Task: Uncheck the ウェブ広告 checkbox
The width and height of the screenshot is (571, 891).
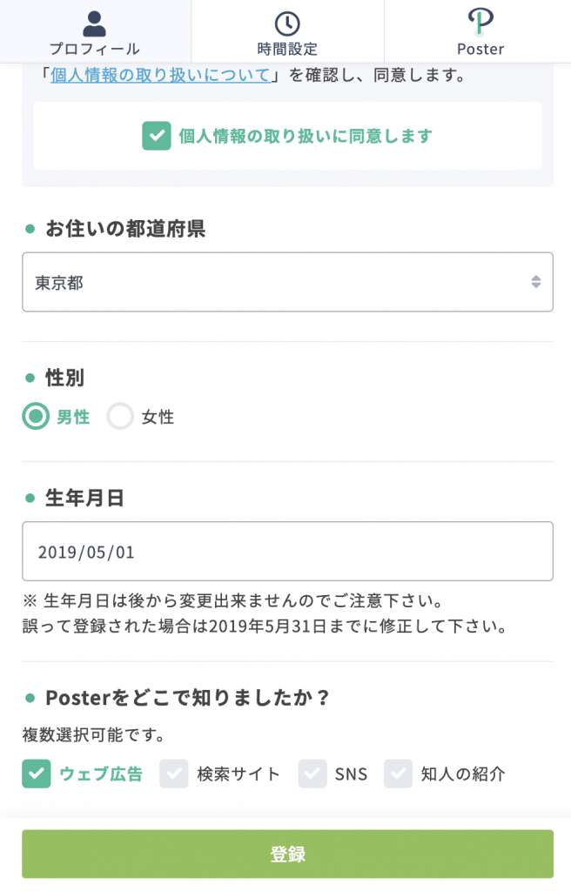Action: [37, 774]
